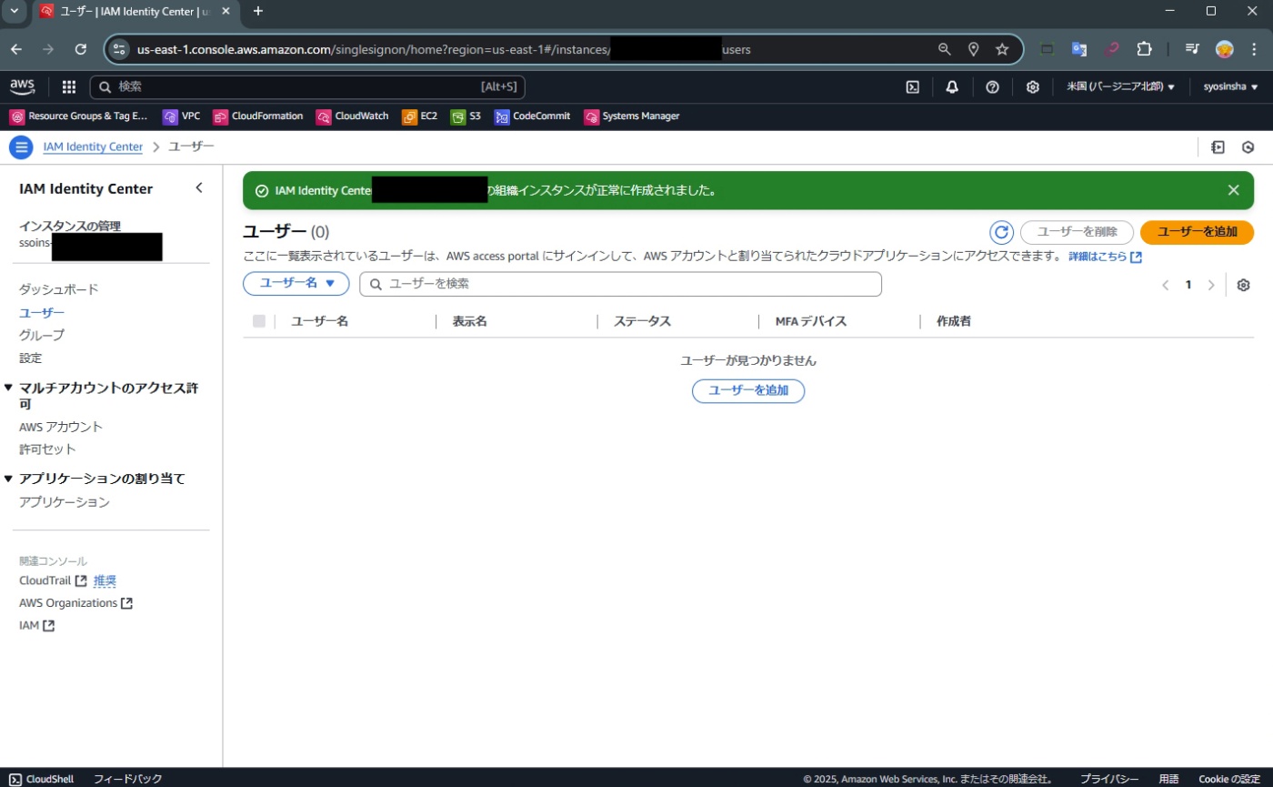The image size is (1273, 787).
Task: Open console settings gear in top bar
Action: pos(1033,87)
